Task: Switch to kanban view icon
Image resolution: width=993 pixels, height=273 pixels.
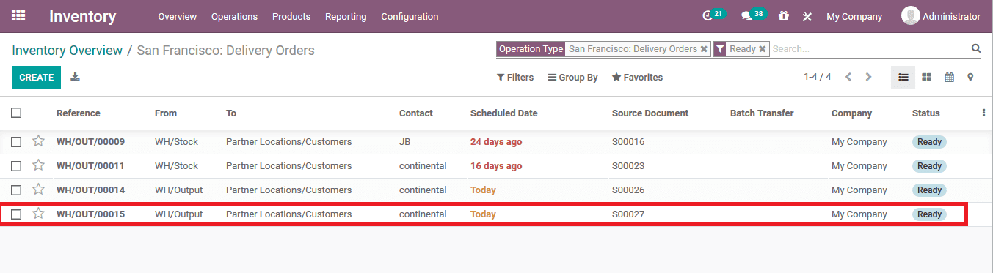Action: coord(927,77)
